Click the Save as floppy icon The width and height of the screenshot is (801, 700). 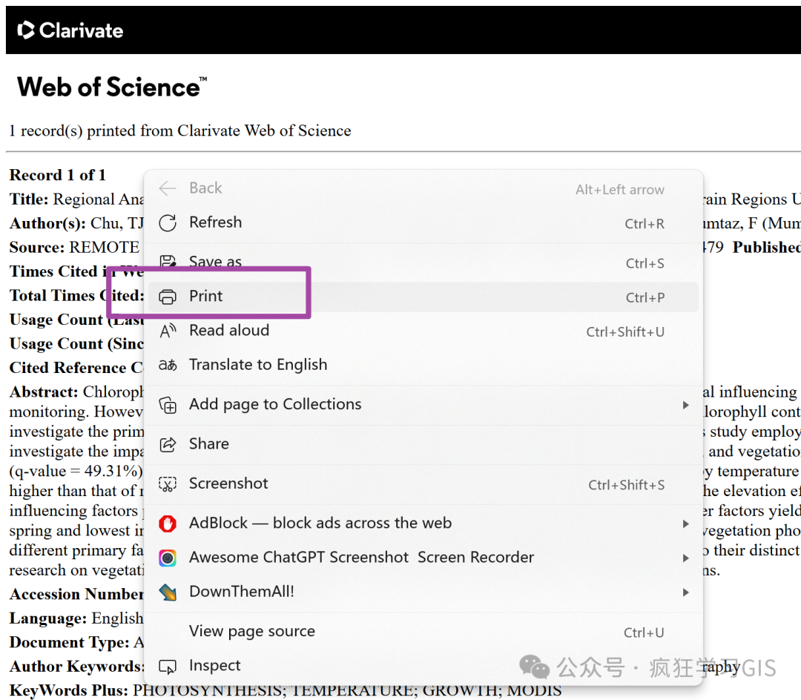point(168,262)
